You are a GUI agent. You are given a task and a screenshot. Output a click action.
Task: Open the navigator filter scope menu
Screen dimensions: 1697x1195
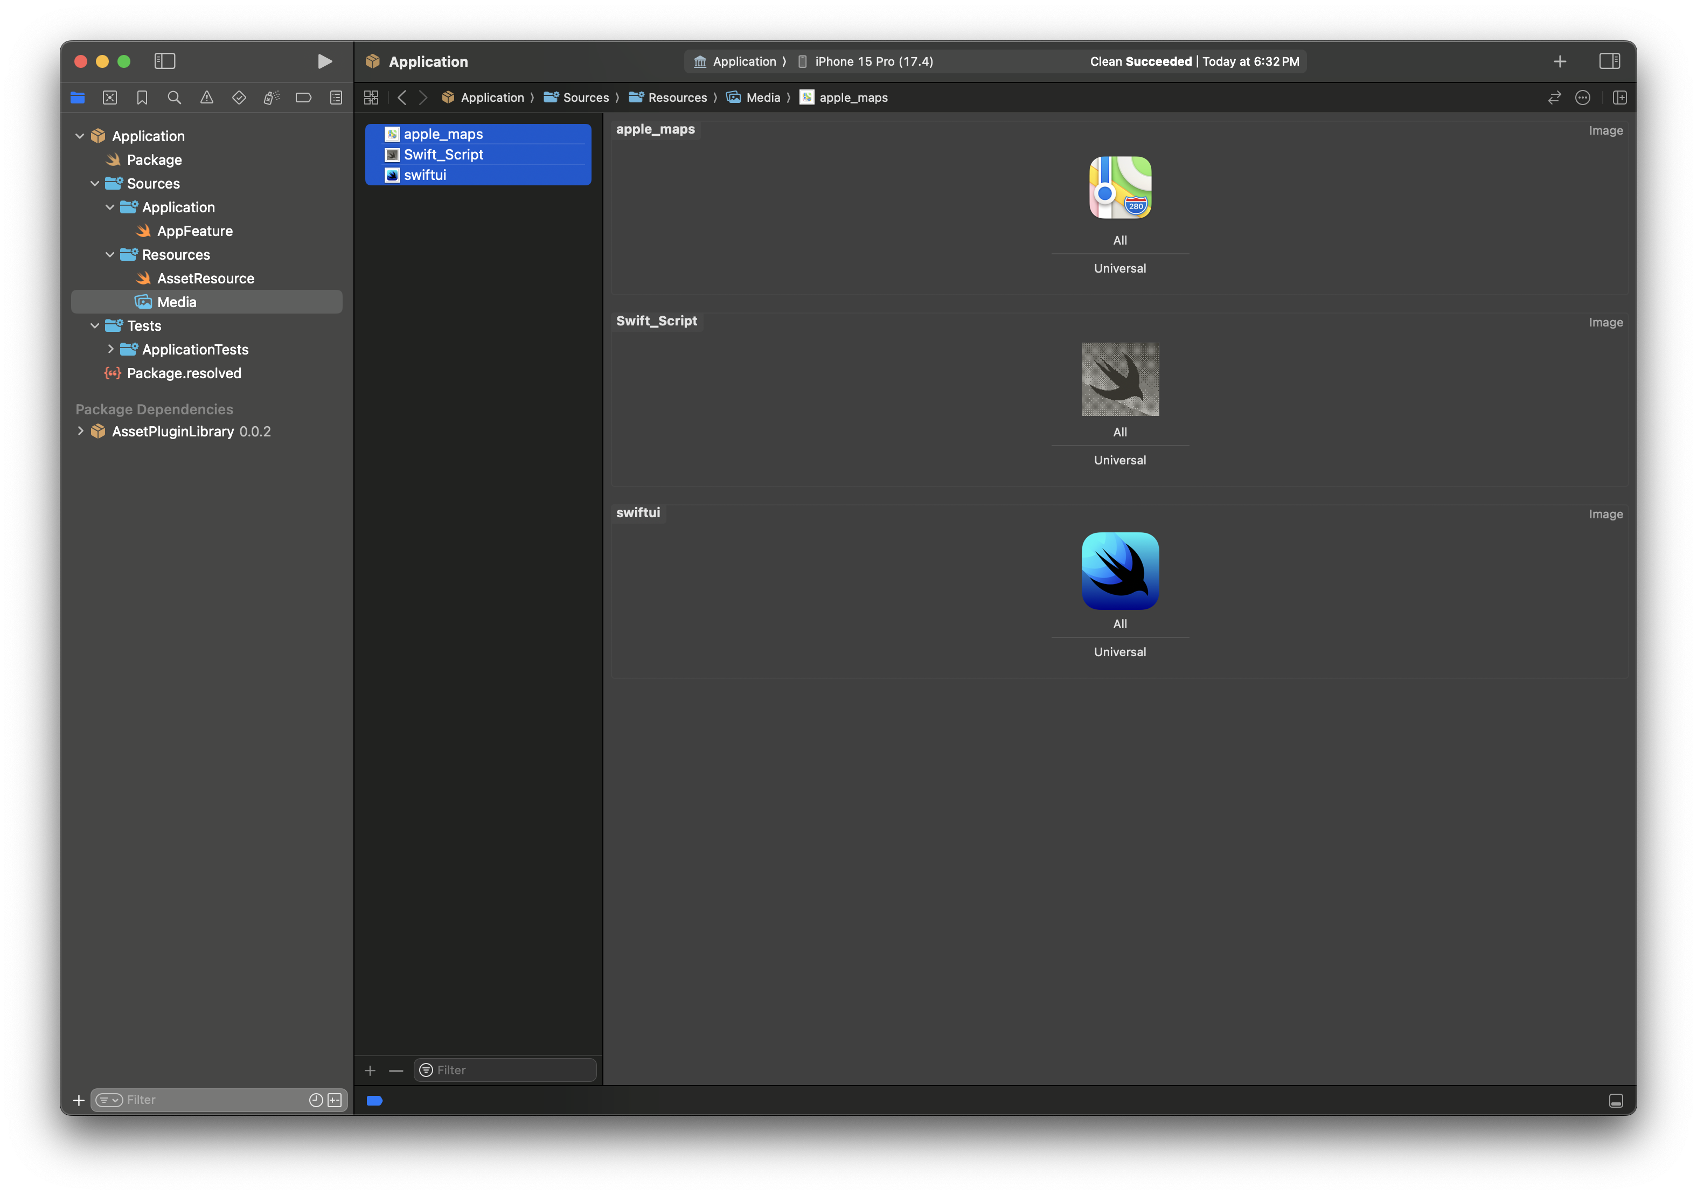[x=109, y=1100]
